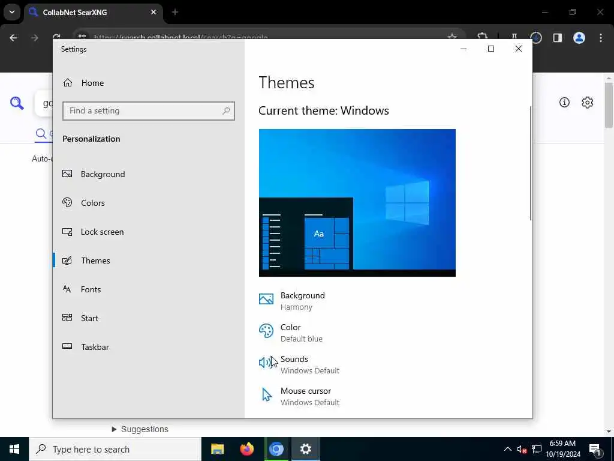Click the Color palette icon for Default blue
The height and width of the screenshot is (461, 614).
[x=266, y=331]
